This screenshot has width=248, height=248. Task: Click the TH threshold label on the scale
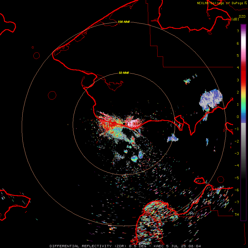[x=237, y=215]
